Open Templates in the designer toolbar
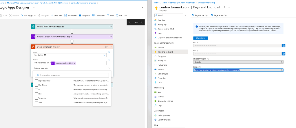The image size is (296, 128). click(x=85, y=16)
